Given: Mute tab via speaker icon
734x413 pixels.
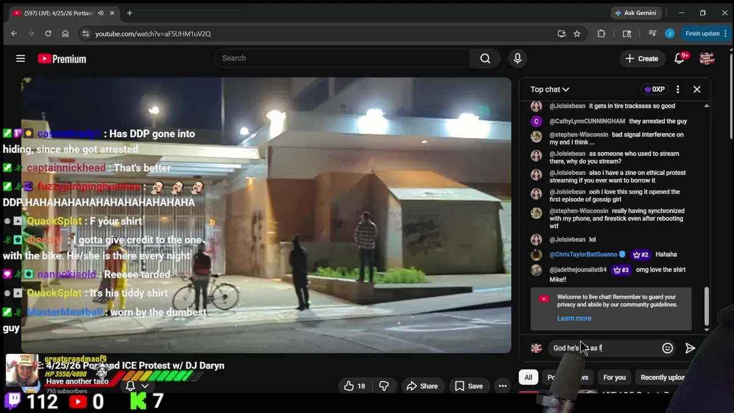Looking at the screenshot, I should (101, 13).
